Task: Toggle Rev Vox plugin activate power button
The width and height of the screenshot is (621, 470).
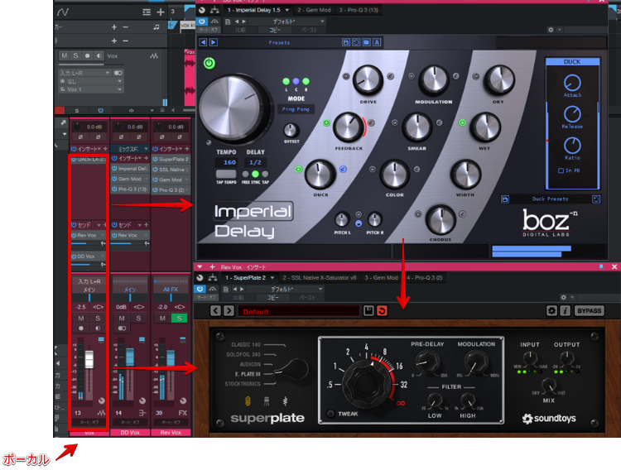Action: pos(200,289)
